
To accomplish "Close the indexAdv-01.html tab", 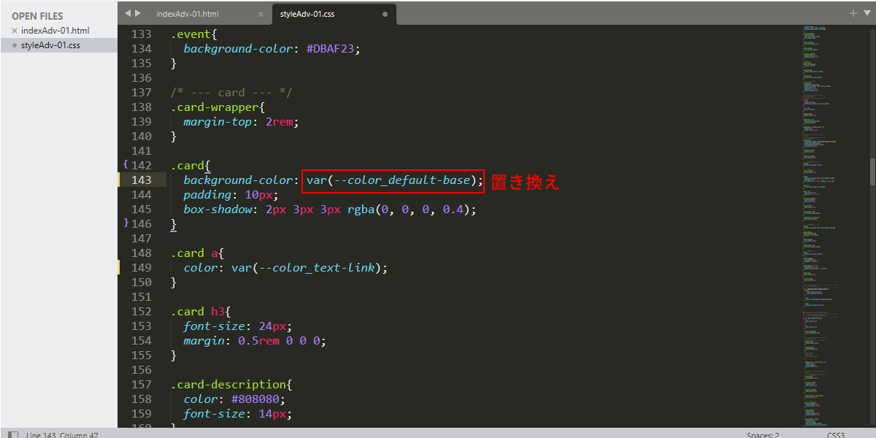I will click(261, 14).
